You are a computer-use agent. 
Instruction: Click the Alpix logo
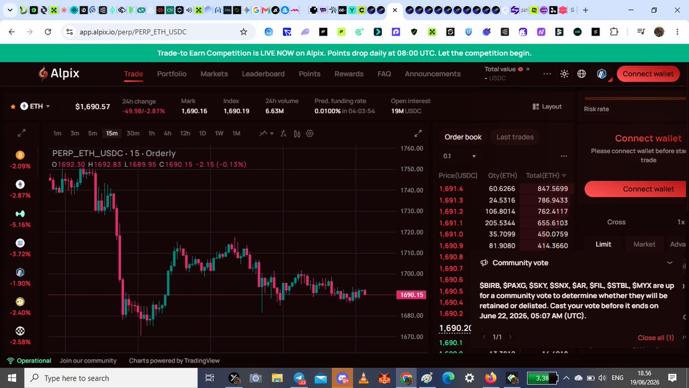coord(59,74)
